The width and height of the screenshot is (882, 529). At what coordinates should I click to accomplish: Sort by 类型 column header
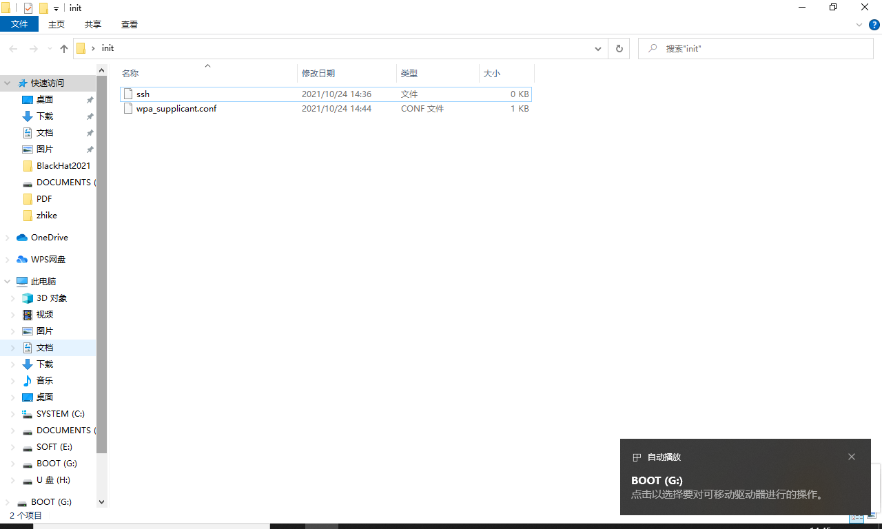coord(438,73)
